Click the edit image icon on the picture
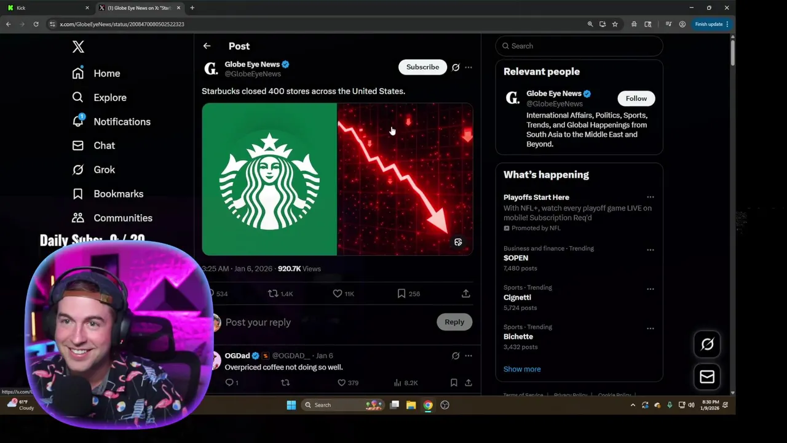This screenshot has width=787, height=443. point(458,242)
